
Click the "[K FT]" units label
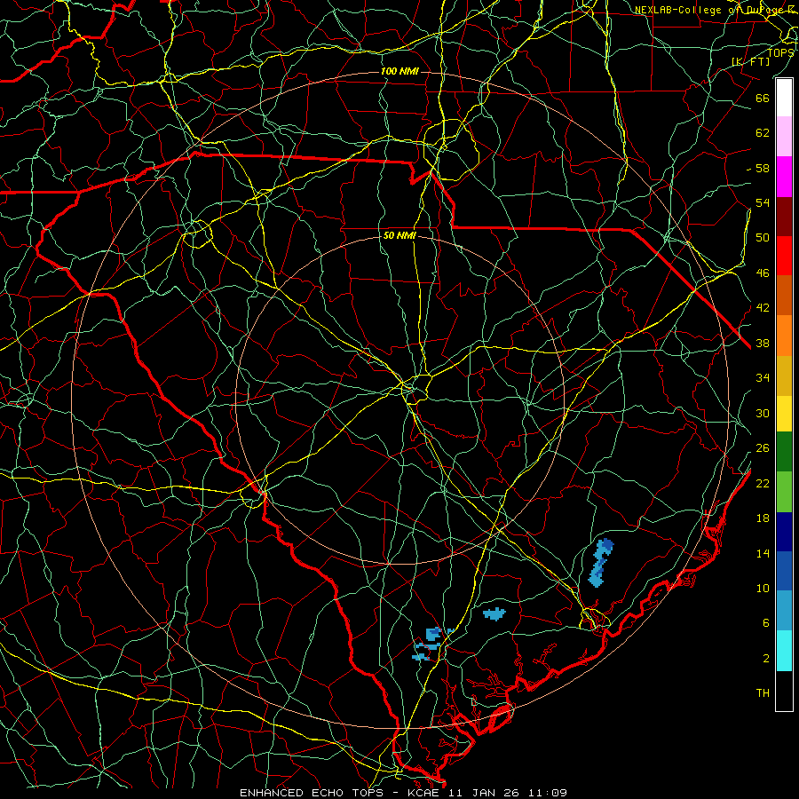pos(751,61)
